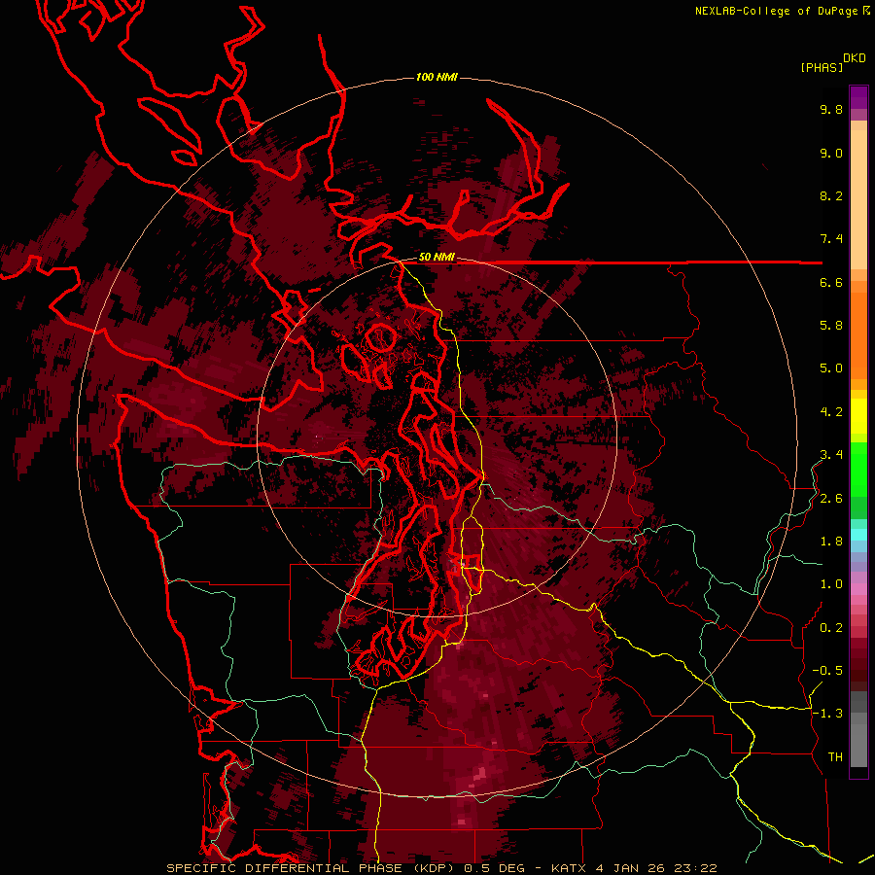Click the 4.2 value on the color scale
The image size is (875, 875).
point(831,412)
